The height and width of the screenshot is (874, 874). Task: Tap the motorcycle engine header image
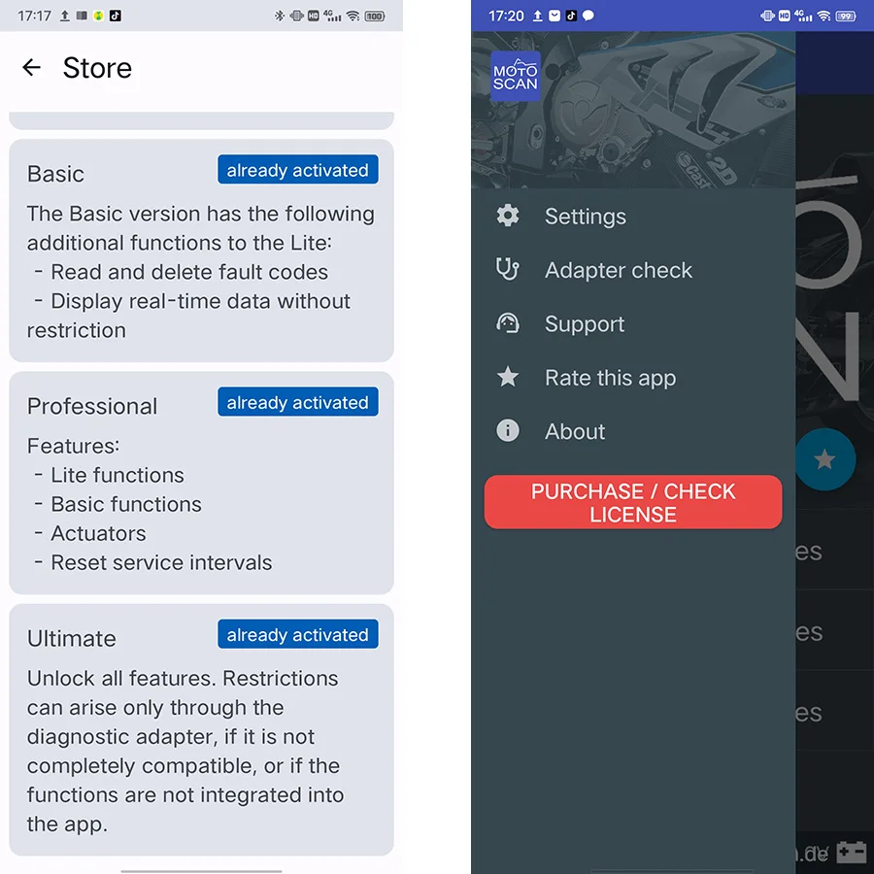point(633,110)
